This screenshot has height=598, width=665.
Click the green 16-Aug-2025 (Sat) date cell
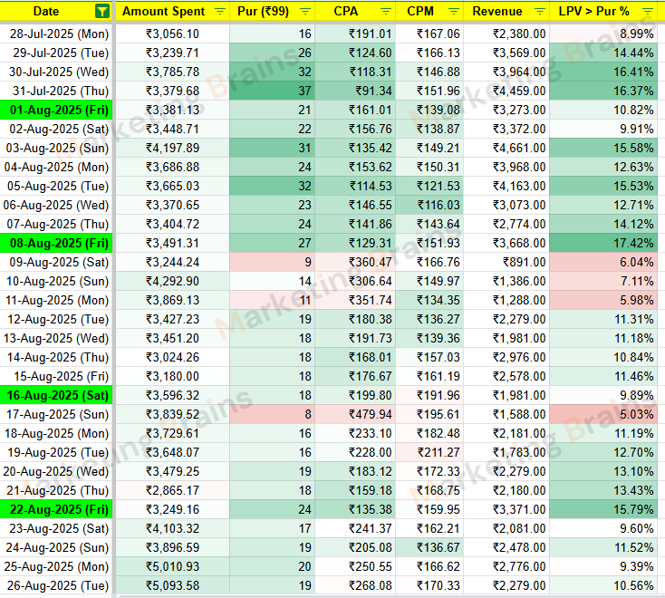[57, 395]
